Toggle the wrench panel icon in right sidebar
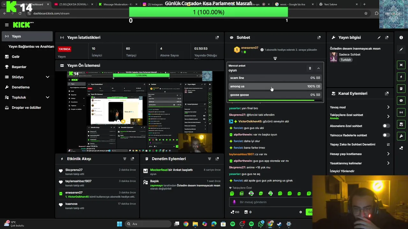The image size is (408, 229). click(x=401, y=136)
